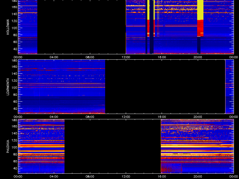The height and width of the screenshot is (179, 239).
Task: Click the 160 frequency tick on Palehua axis
Action: (14, 126)
